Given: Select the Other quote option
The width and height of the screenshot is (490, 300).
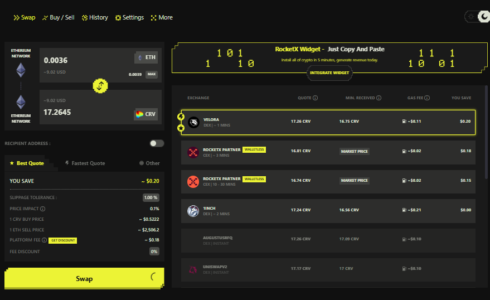Looking at the screenshot, I should coord(149,163).
